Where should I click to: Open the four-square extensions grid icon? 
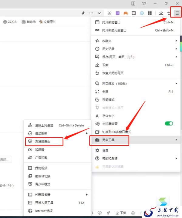point(150,13)
